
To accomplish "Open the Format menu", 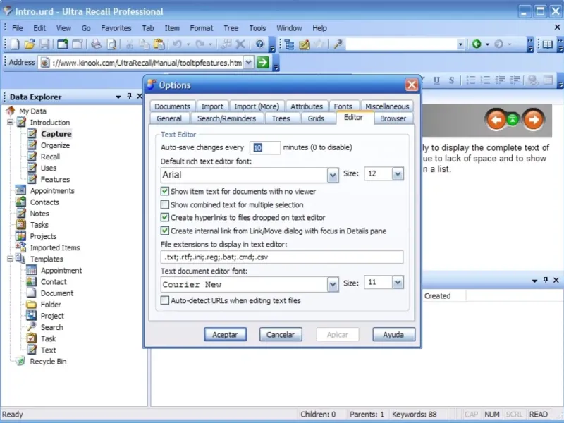I will [202, 28].
